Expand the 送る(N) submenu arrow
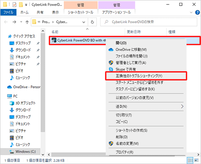 [x=182, y=106]
